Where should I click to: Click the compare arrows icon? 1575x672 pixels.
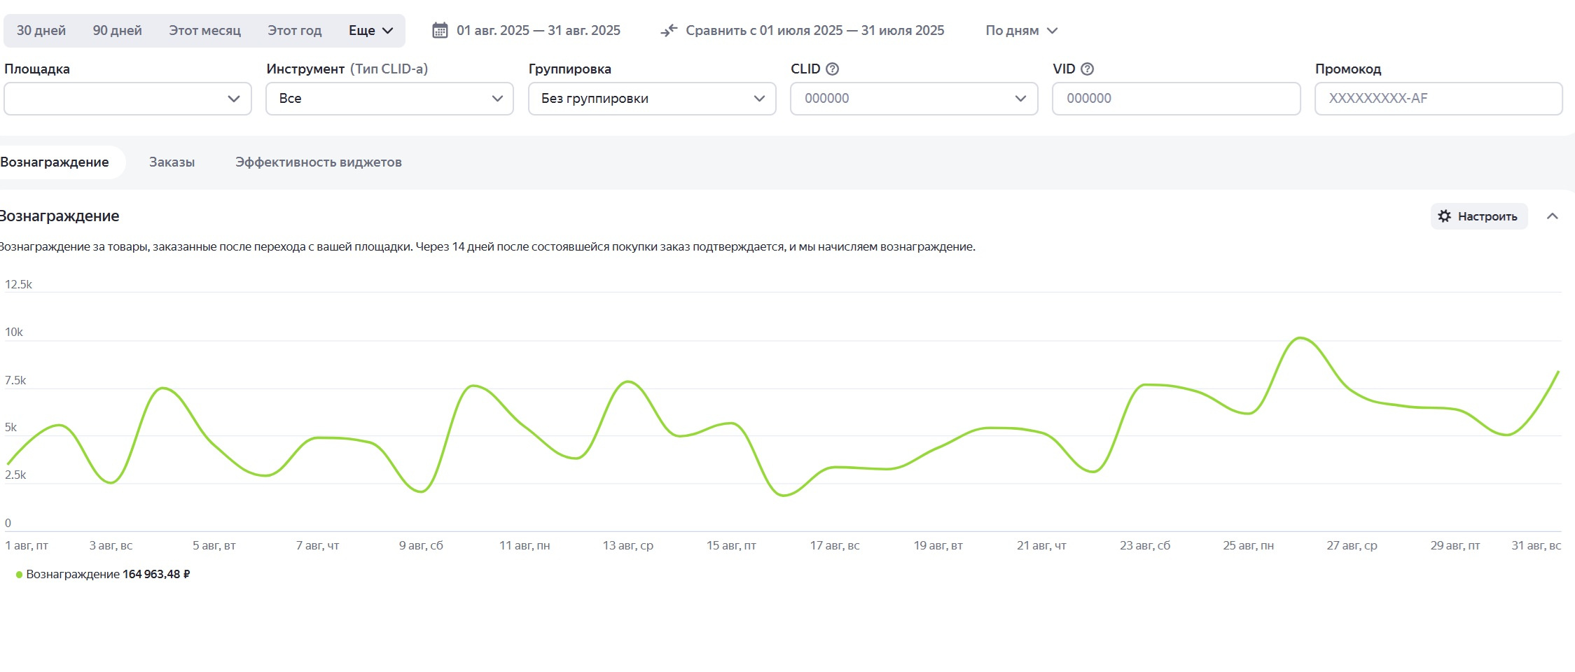[x=669, y=31]
